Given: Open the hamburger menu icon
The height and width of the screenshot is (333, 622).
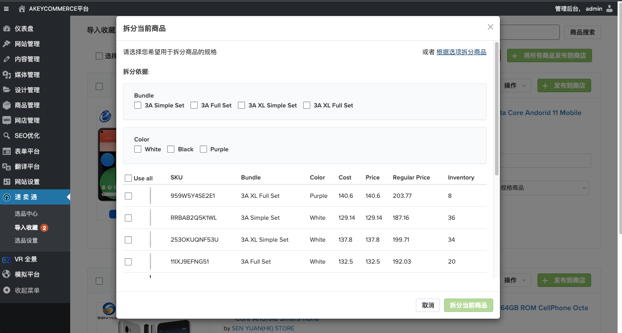Looking at the screenshot, I should click(6, 9).
